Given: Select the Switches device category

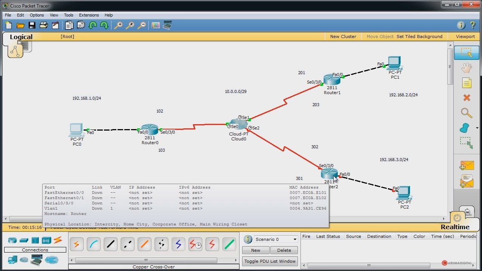Looking at the screenshot, I should 24,240.
